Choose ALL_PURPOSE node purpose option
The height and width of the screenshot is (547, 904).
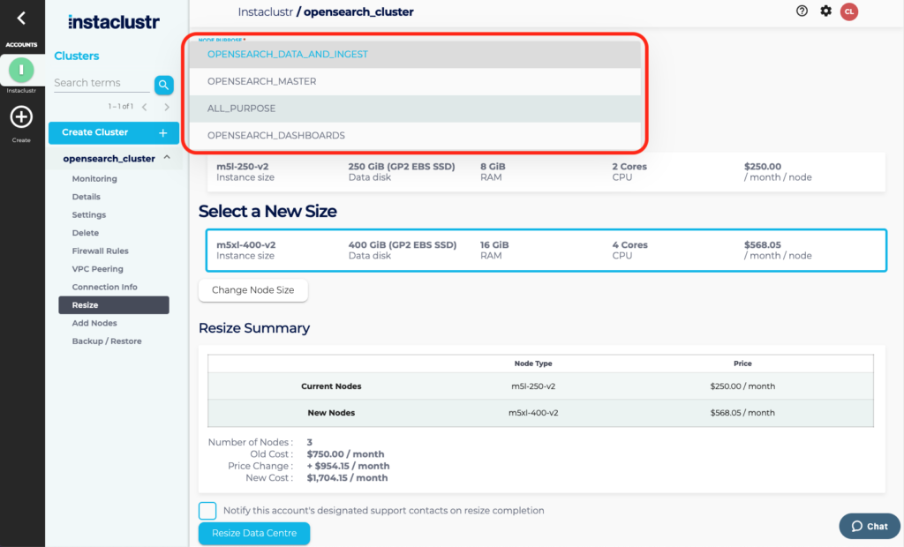(241, 109)
